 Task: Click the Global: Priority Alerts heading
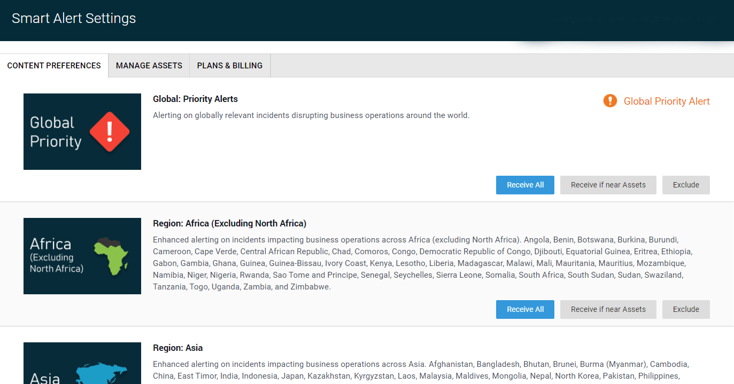click(x=195, y=99)
